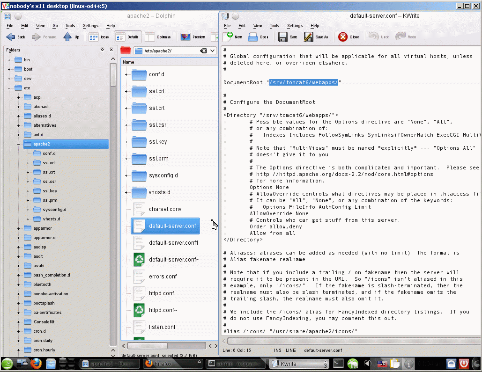The width and height of the screenshot is (482, 372).
Task: Expand the boot folder in Folders tree
Action: coord(9,69)
